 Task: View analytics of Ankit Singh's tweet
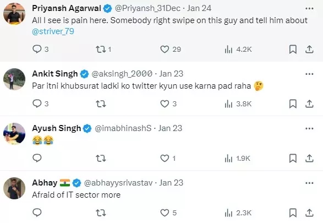point(238,104)
